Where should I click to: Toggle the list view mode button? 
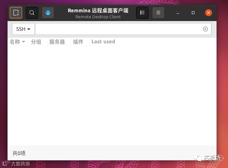tap(142, 13)
